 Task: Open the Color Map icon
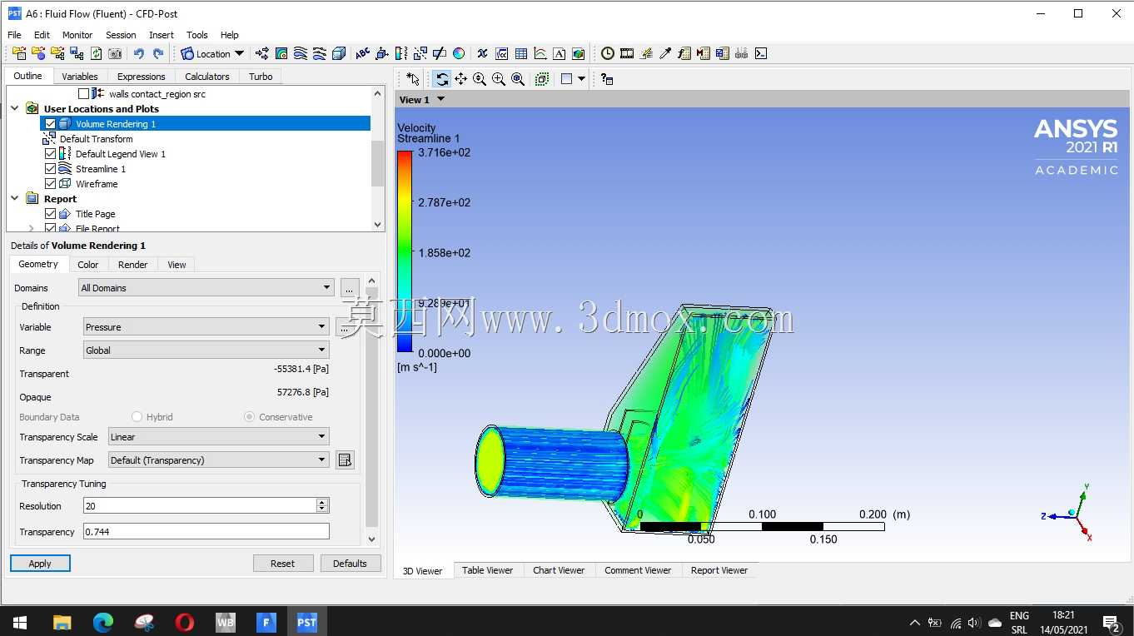point(459,53)
